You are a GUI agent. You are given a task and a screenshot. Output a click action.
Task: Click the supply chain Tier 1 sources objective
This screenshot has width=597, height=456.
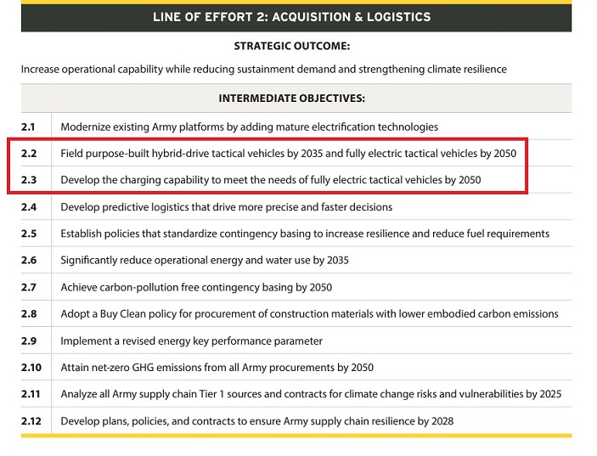click(x=311, y=394)
